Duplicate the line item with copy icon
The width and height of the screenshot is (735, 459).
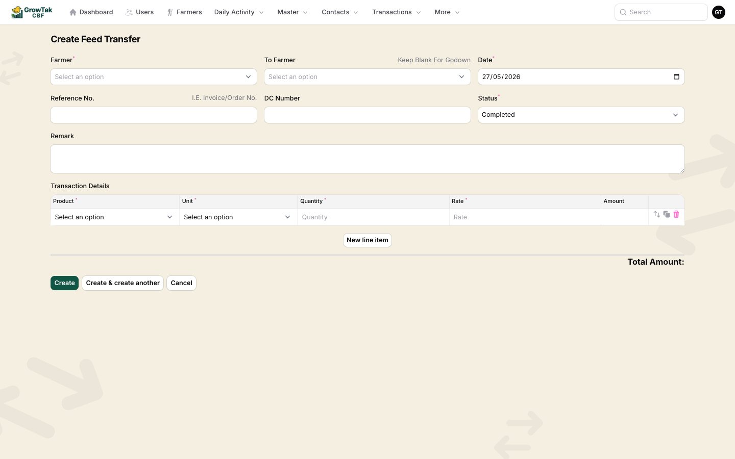click(667, 214)
